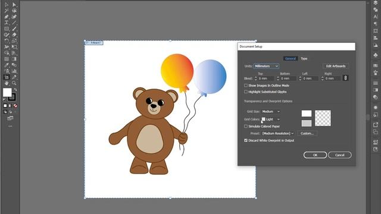Select the Eraser tool
The image size is (381, 214).
14,35
